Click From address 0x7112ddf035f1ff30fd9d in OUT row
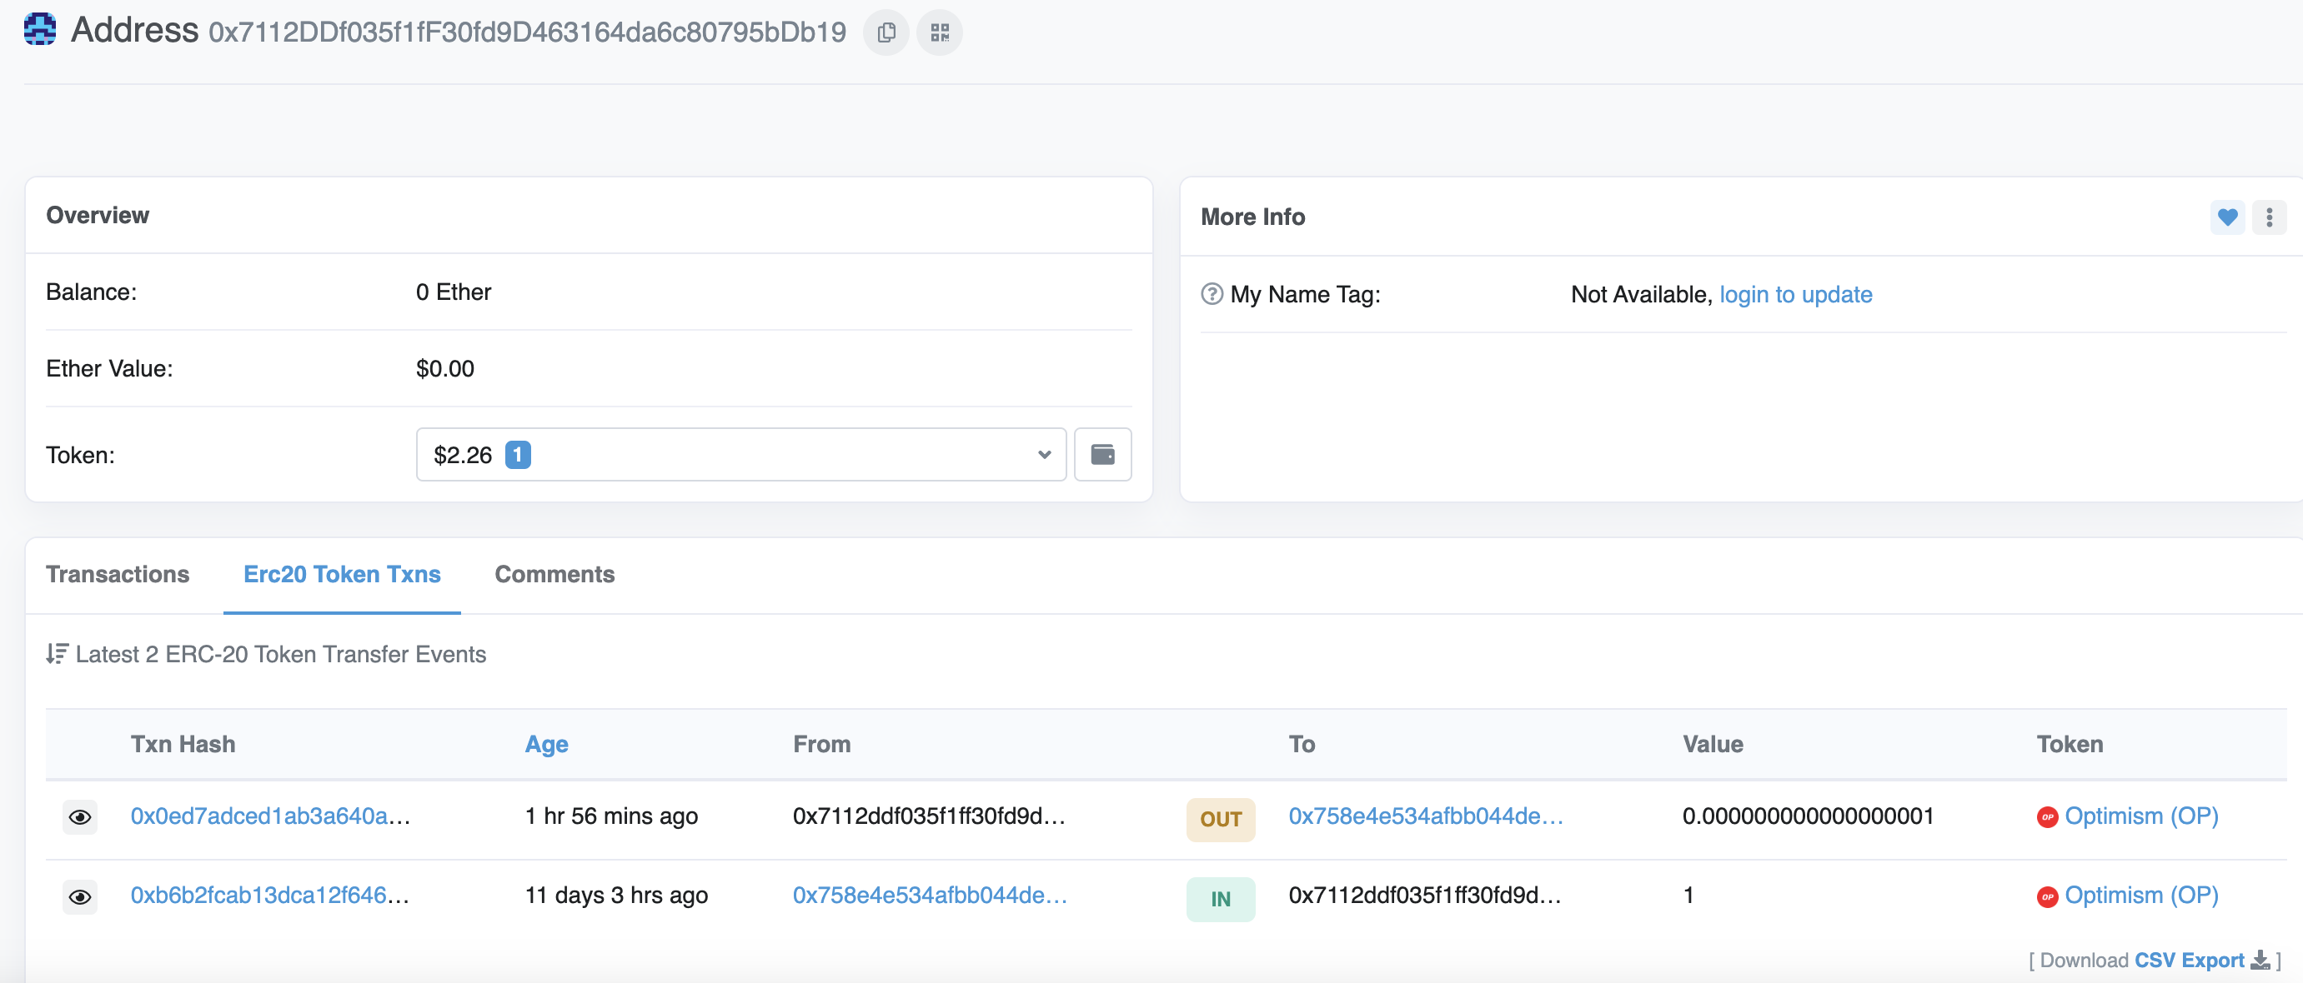The width and height of the screenshot is (2303, 983). pyautogui.click(x=929, y=816)
